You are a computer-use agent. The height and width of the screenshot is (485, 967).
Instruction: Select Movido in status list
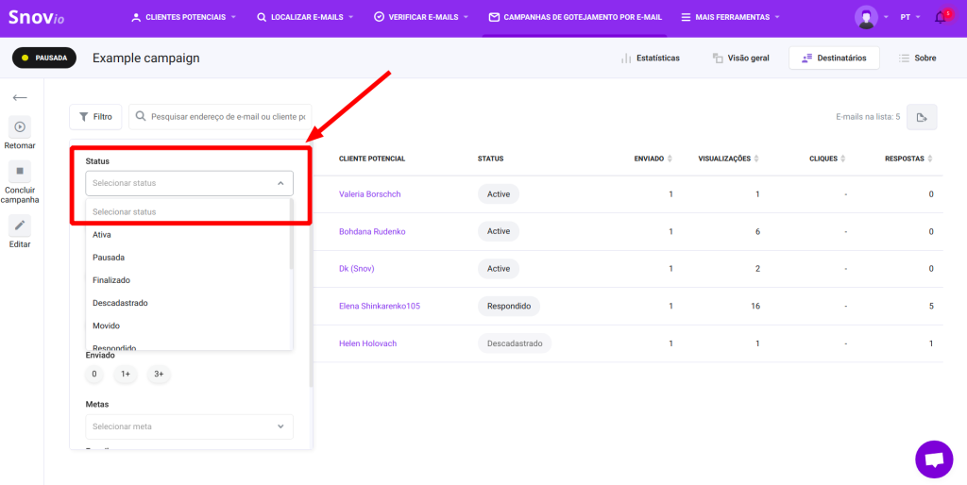[188, 326]
